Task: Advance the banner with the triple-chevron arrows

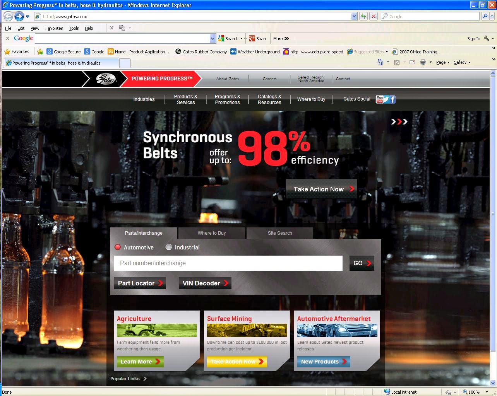Action: [399, 122]
